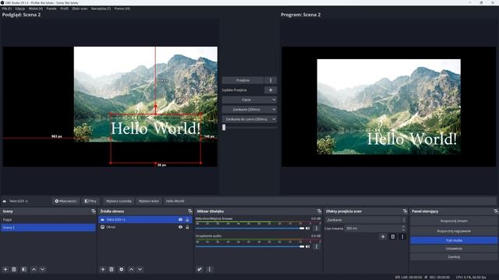Open Zanikanie do czerni quick transition dropdown
499x280 pixels.
(x=249, y=119)
